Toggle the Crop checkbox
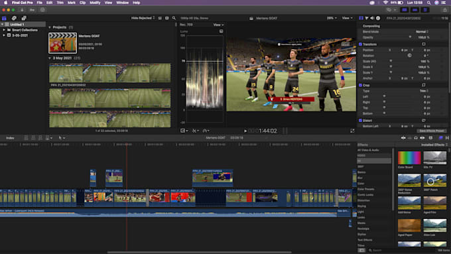 click(360, 85)
